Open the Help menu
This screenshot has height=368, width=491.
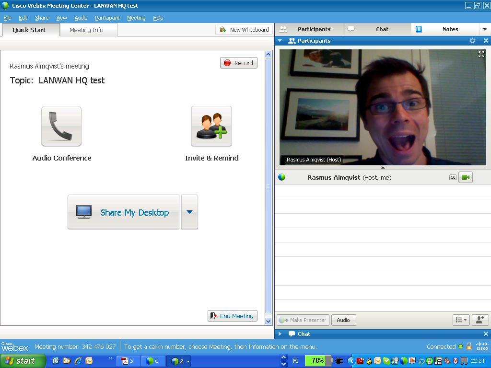point(158,18)
